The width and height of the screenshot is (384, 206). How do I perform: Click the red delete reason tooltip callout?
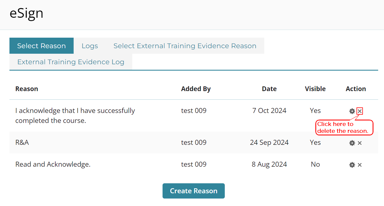[x=344, y=128]
